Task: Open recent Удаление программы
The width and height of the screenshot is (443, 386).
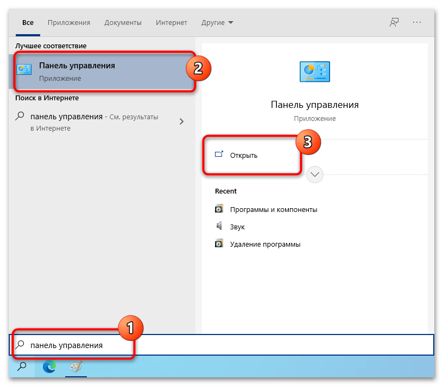Action: coord(265,245)
